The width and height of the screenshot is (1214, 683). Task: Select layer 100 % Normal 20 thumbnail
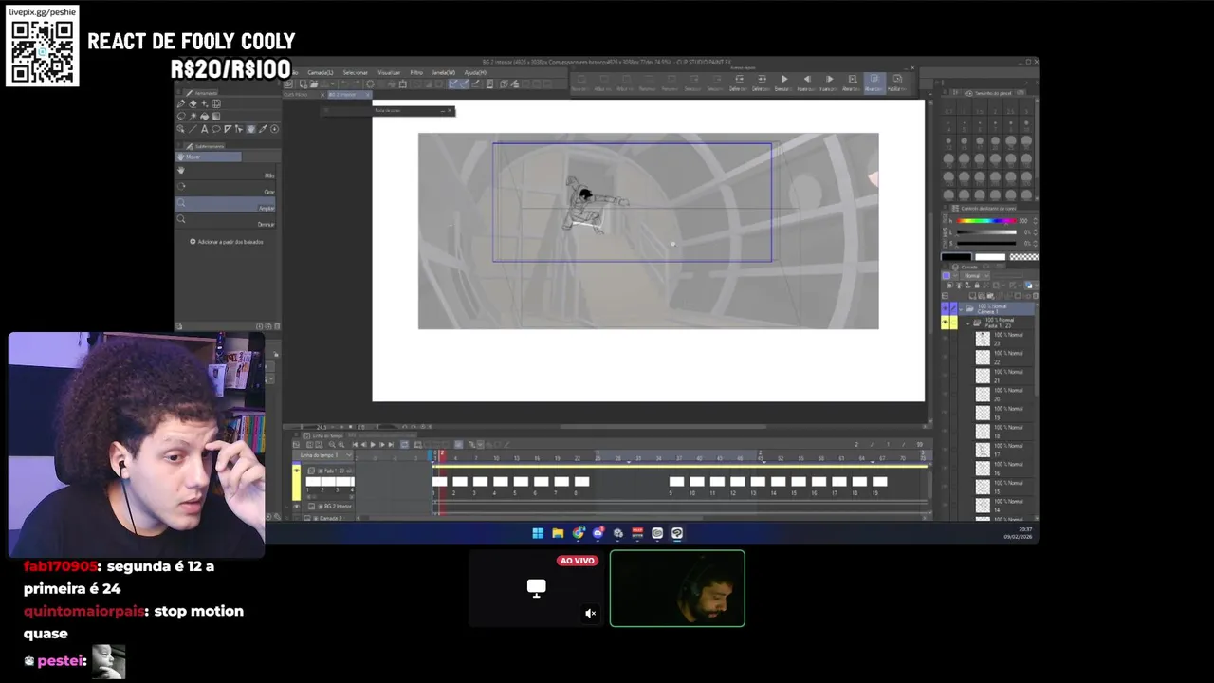pyautogui.click(x=983, y=394)
